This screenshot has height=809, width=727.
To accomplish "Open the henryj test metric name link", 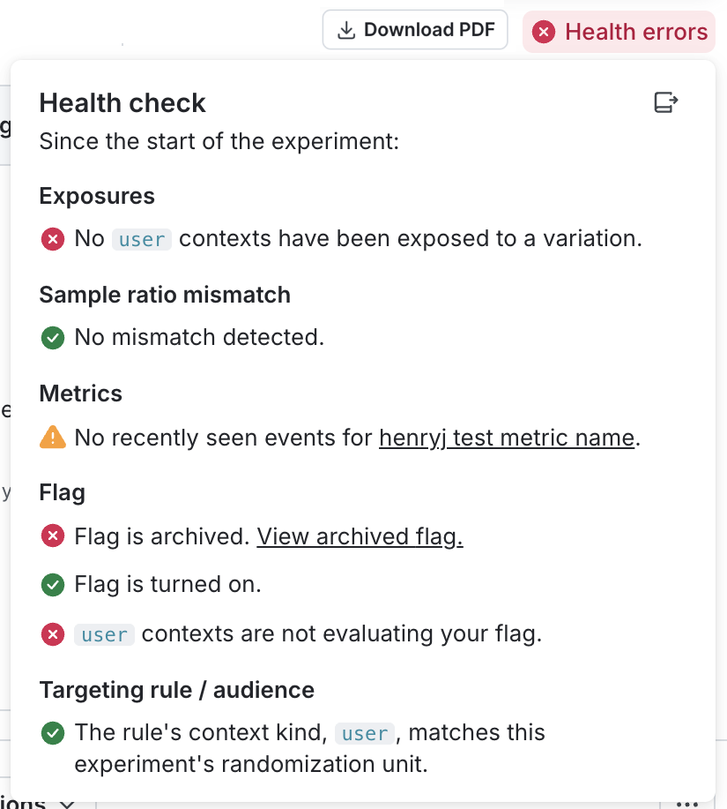I will point(507,437).
